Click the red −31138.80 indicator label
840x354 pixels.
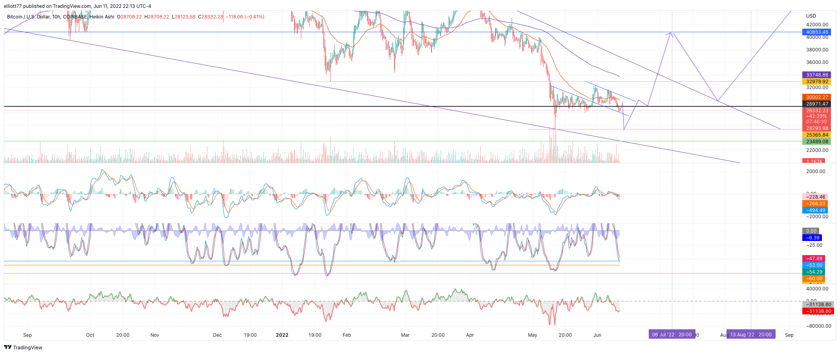818,311
